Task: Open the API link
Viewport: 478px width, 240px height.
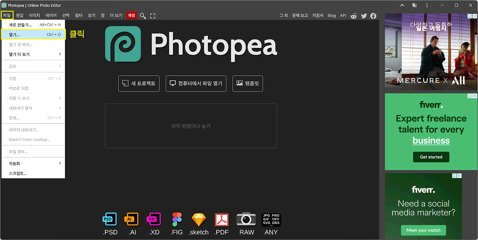Action: 343,16
